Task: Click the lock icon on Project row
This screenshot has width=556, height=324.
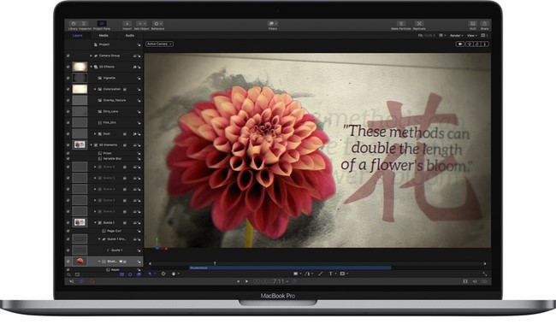Action: pos(139,44)
